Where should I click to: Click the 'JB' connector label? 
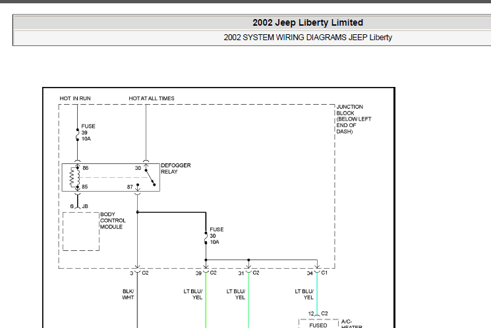85,206
